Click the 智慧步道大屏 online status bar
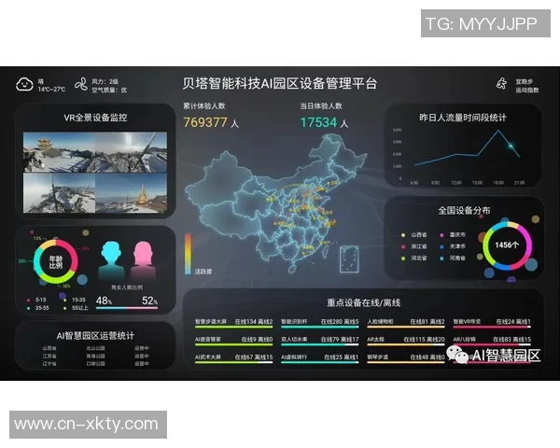Screen dimensions: 560x448 tap(234, 326)
